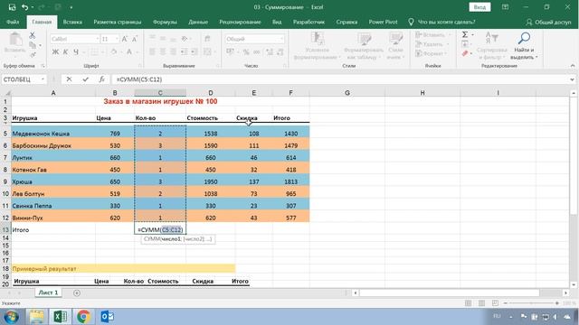Click the AutoSum sigma icon

(x=465, y=34)
